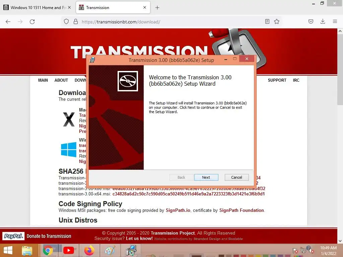
Task: Open the Save to Pocket icon
Action: coord(311,21)
